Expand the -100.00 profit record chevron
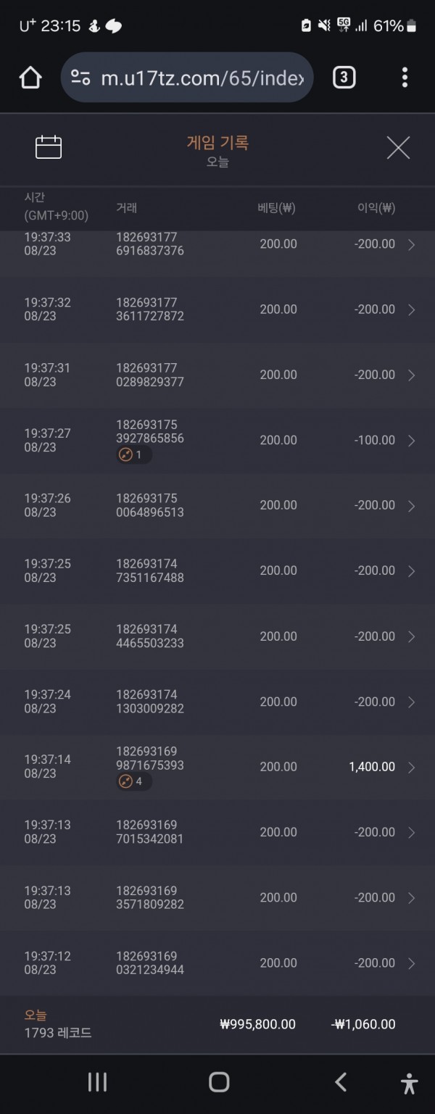 tap(411, 441)
